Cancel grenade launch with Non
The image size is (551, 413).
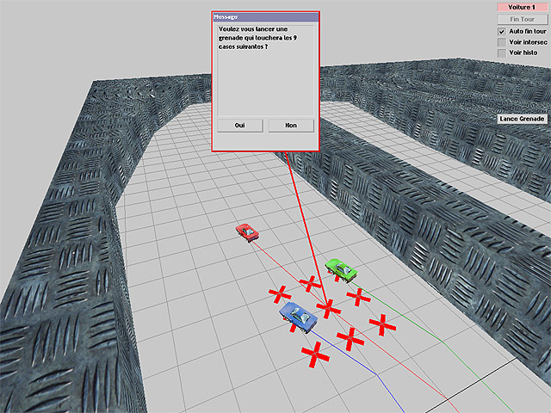coord(290,126)
